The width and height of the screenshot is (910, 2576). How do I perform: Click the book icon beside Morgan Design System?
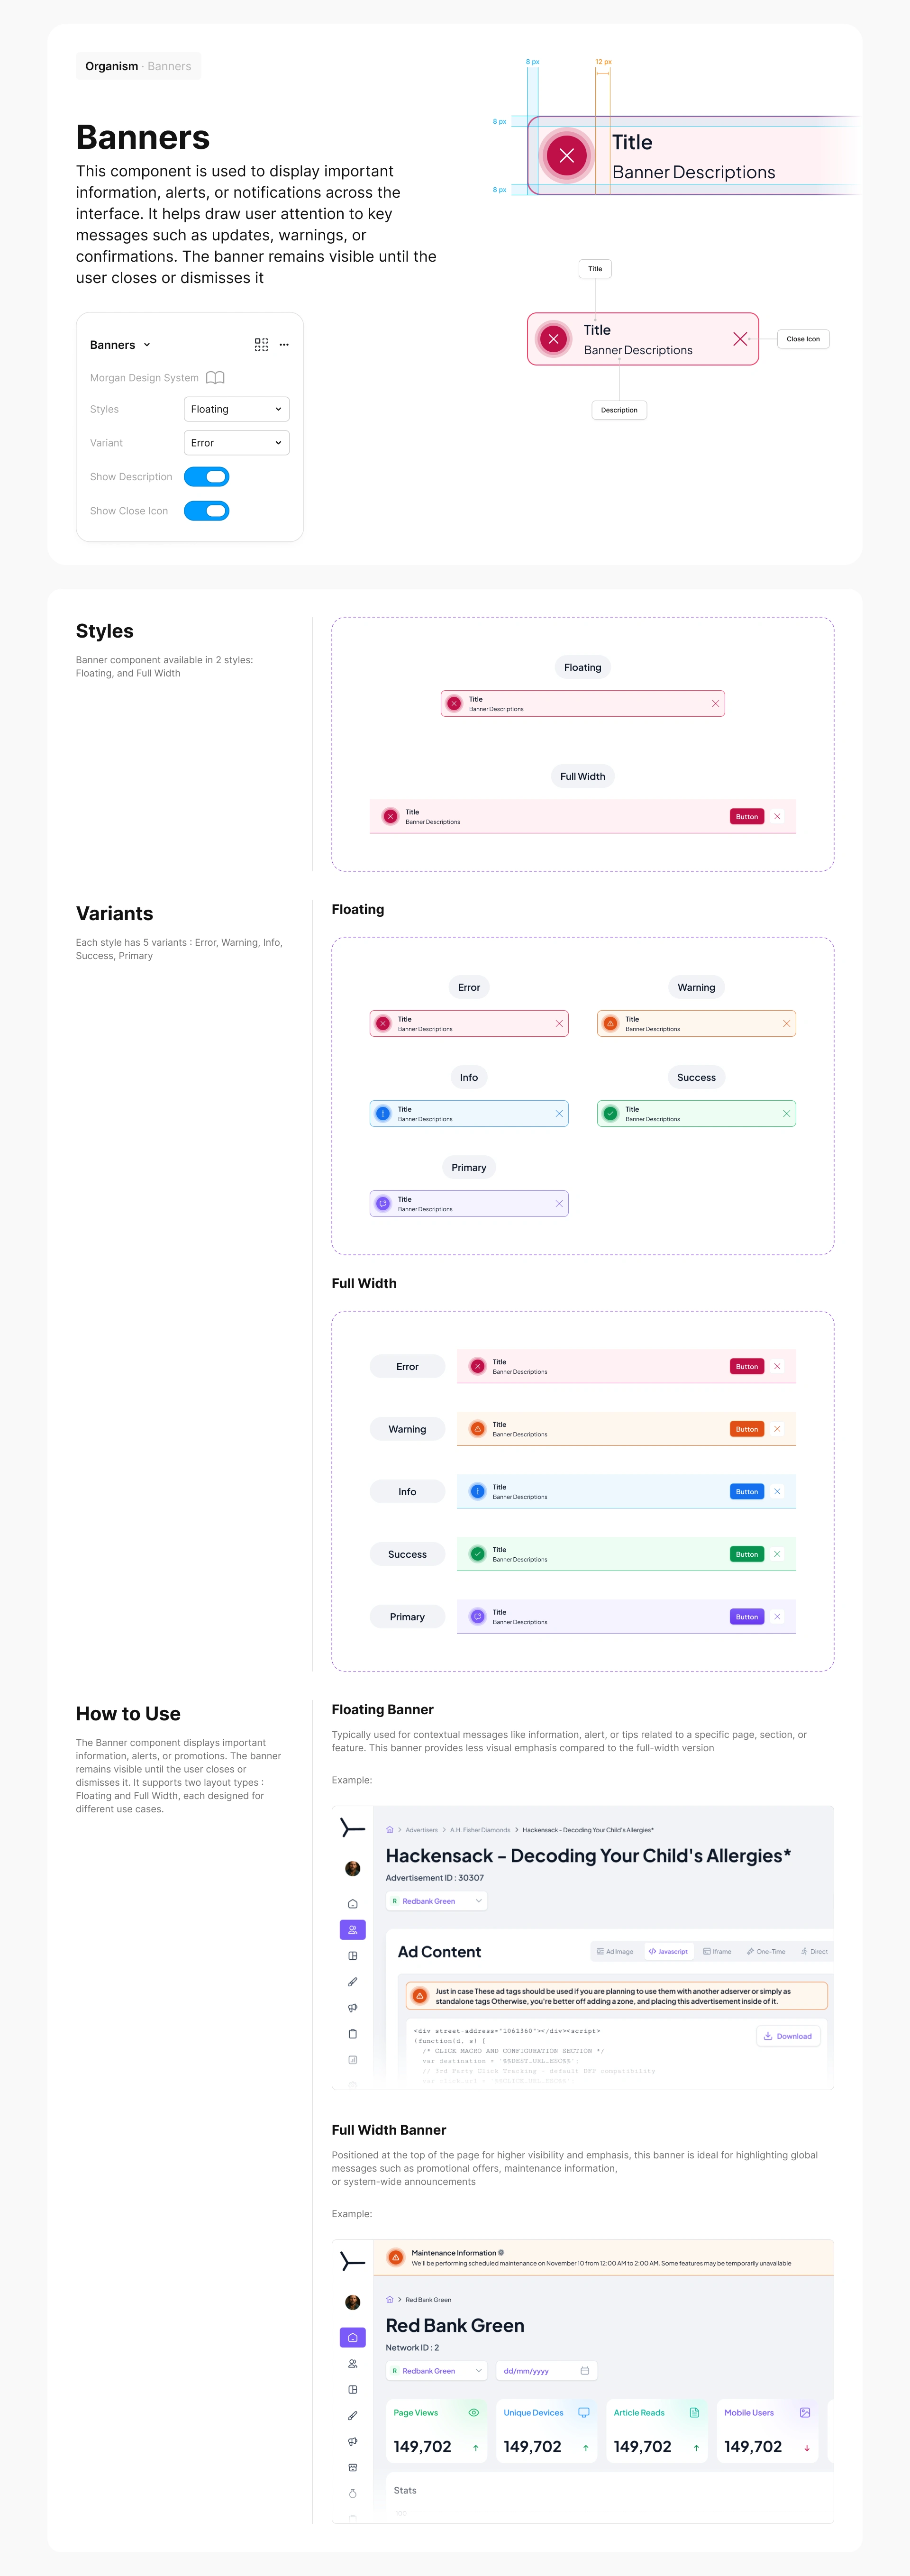click(x=215, y=378)
